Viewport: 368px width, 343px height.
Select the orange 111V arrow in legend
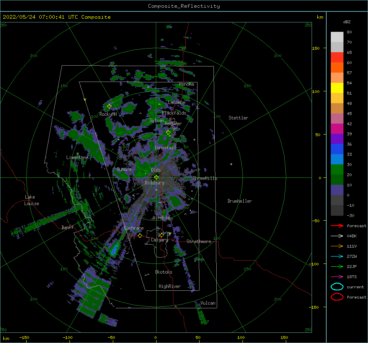[337, 246]
